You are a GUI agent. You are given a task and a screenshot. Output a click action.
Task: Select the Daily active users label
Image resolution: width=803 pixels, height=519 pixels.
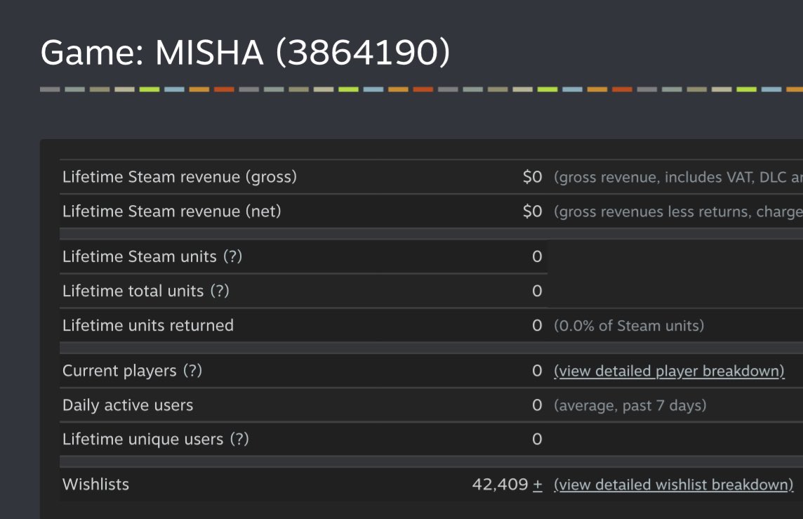click(x=128, y=405)
